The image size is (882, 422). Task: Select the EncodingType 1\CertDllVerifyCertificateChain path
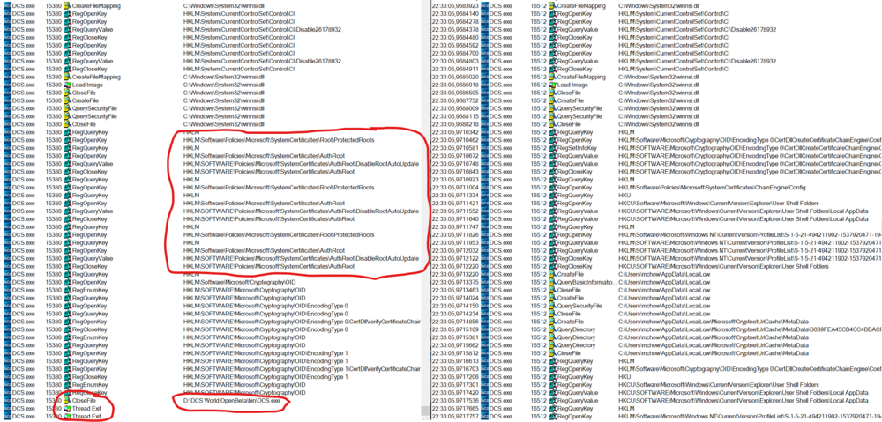point(302,368)
